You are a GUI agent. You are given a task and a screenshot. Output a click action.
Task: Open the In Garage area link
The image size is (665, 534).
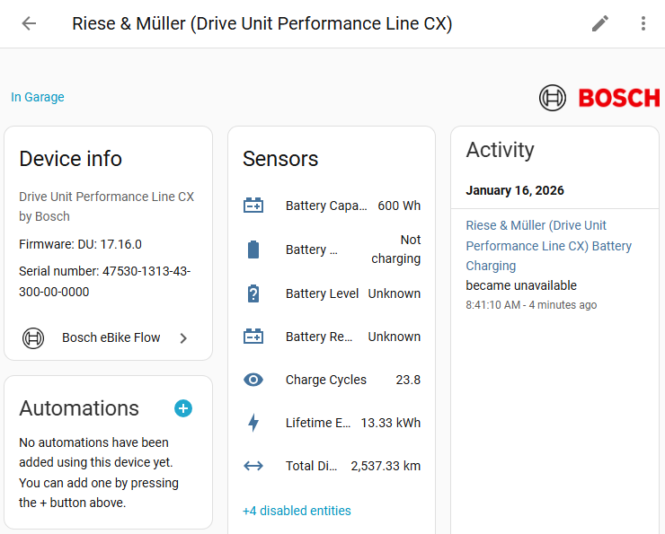[38, 97]
